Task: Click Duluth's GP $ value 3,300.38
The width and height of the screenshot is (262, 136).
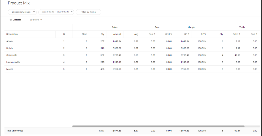Action: point(185,48)
